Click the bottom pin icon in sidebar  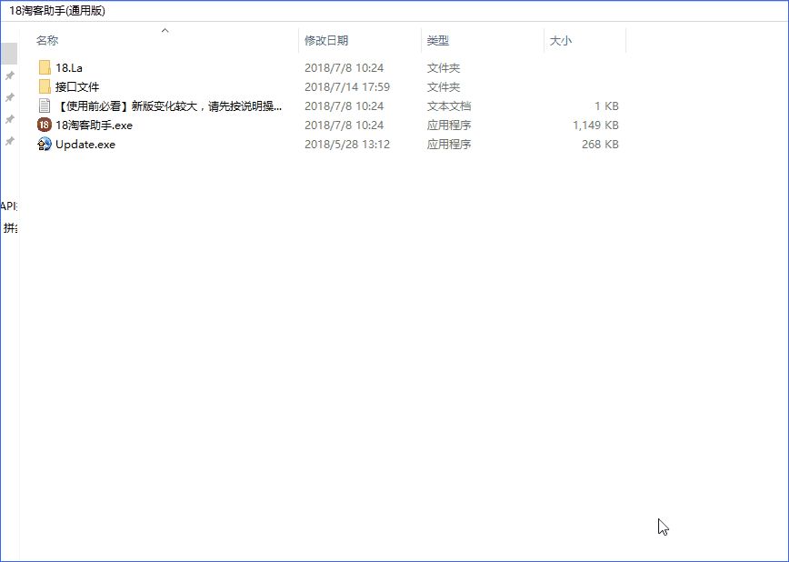point(10,141)
